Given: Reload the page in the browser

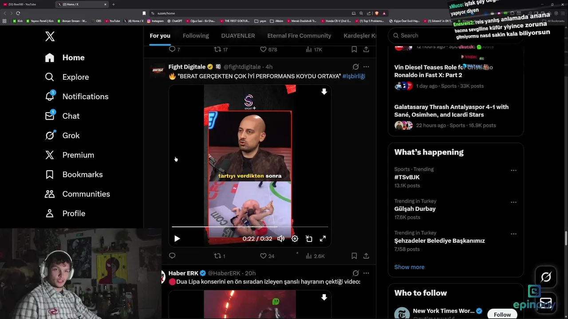Looking at the screenshot, I should click(18, 13).
